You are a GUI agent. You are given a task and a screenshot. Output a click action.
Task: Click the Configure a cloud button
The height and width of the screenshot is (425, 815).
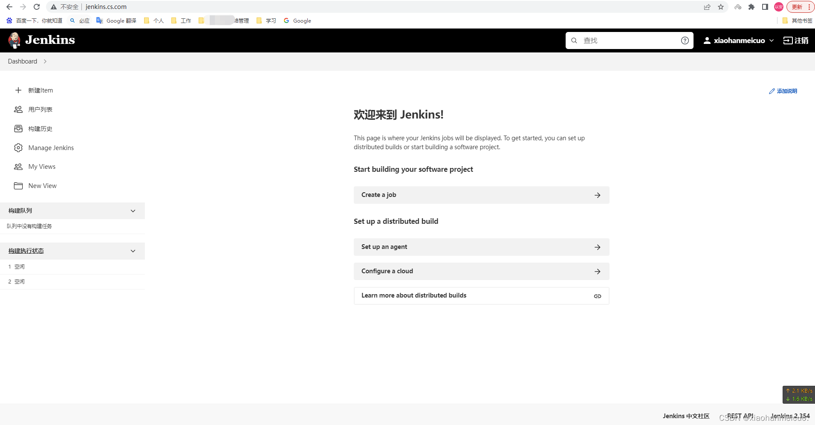point(481,271)
